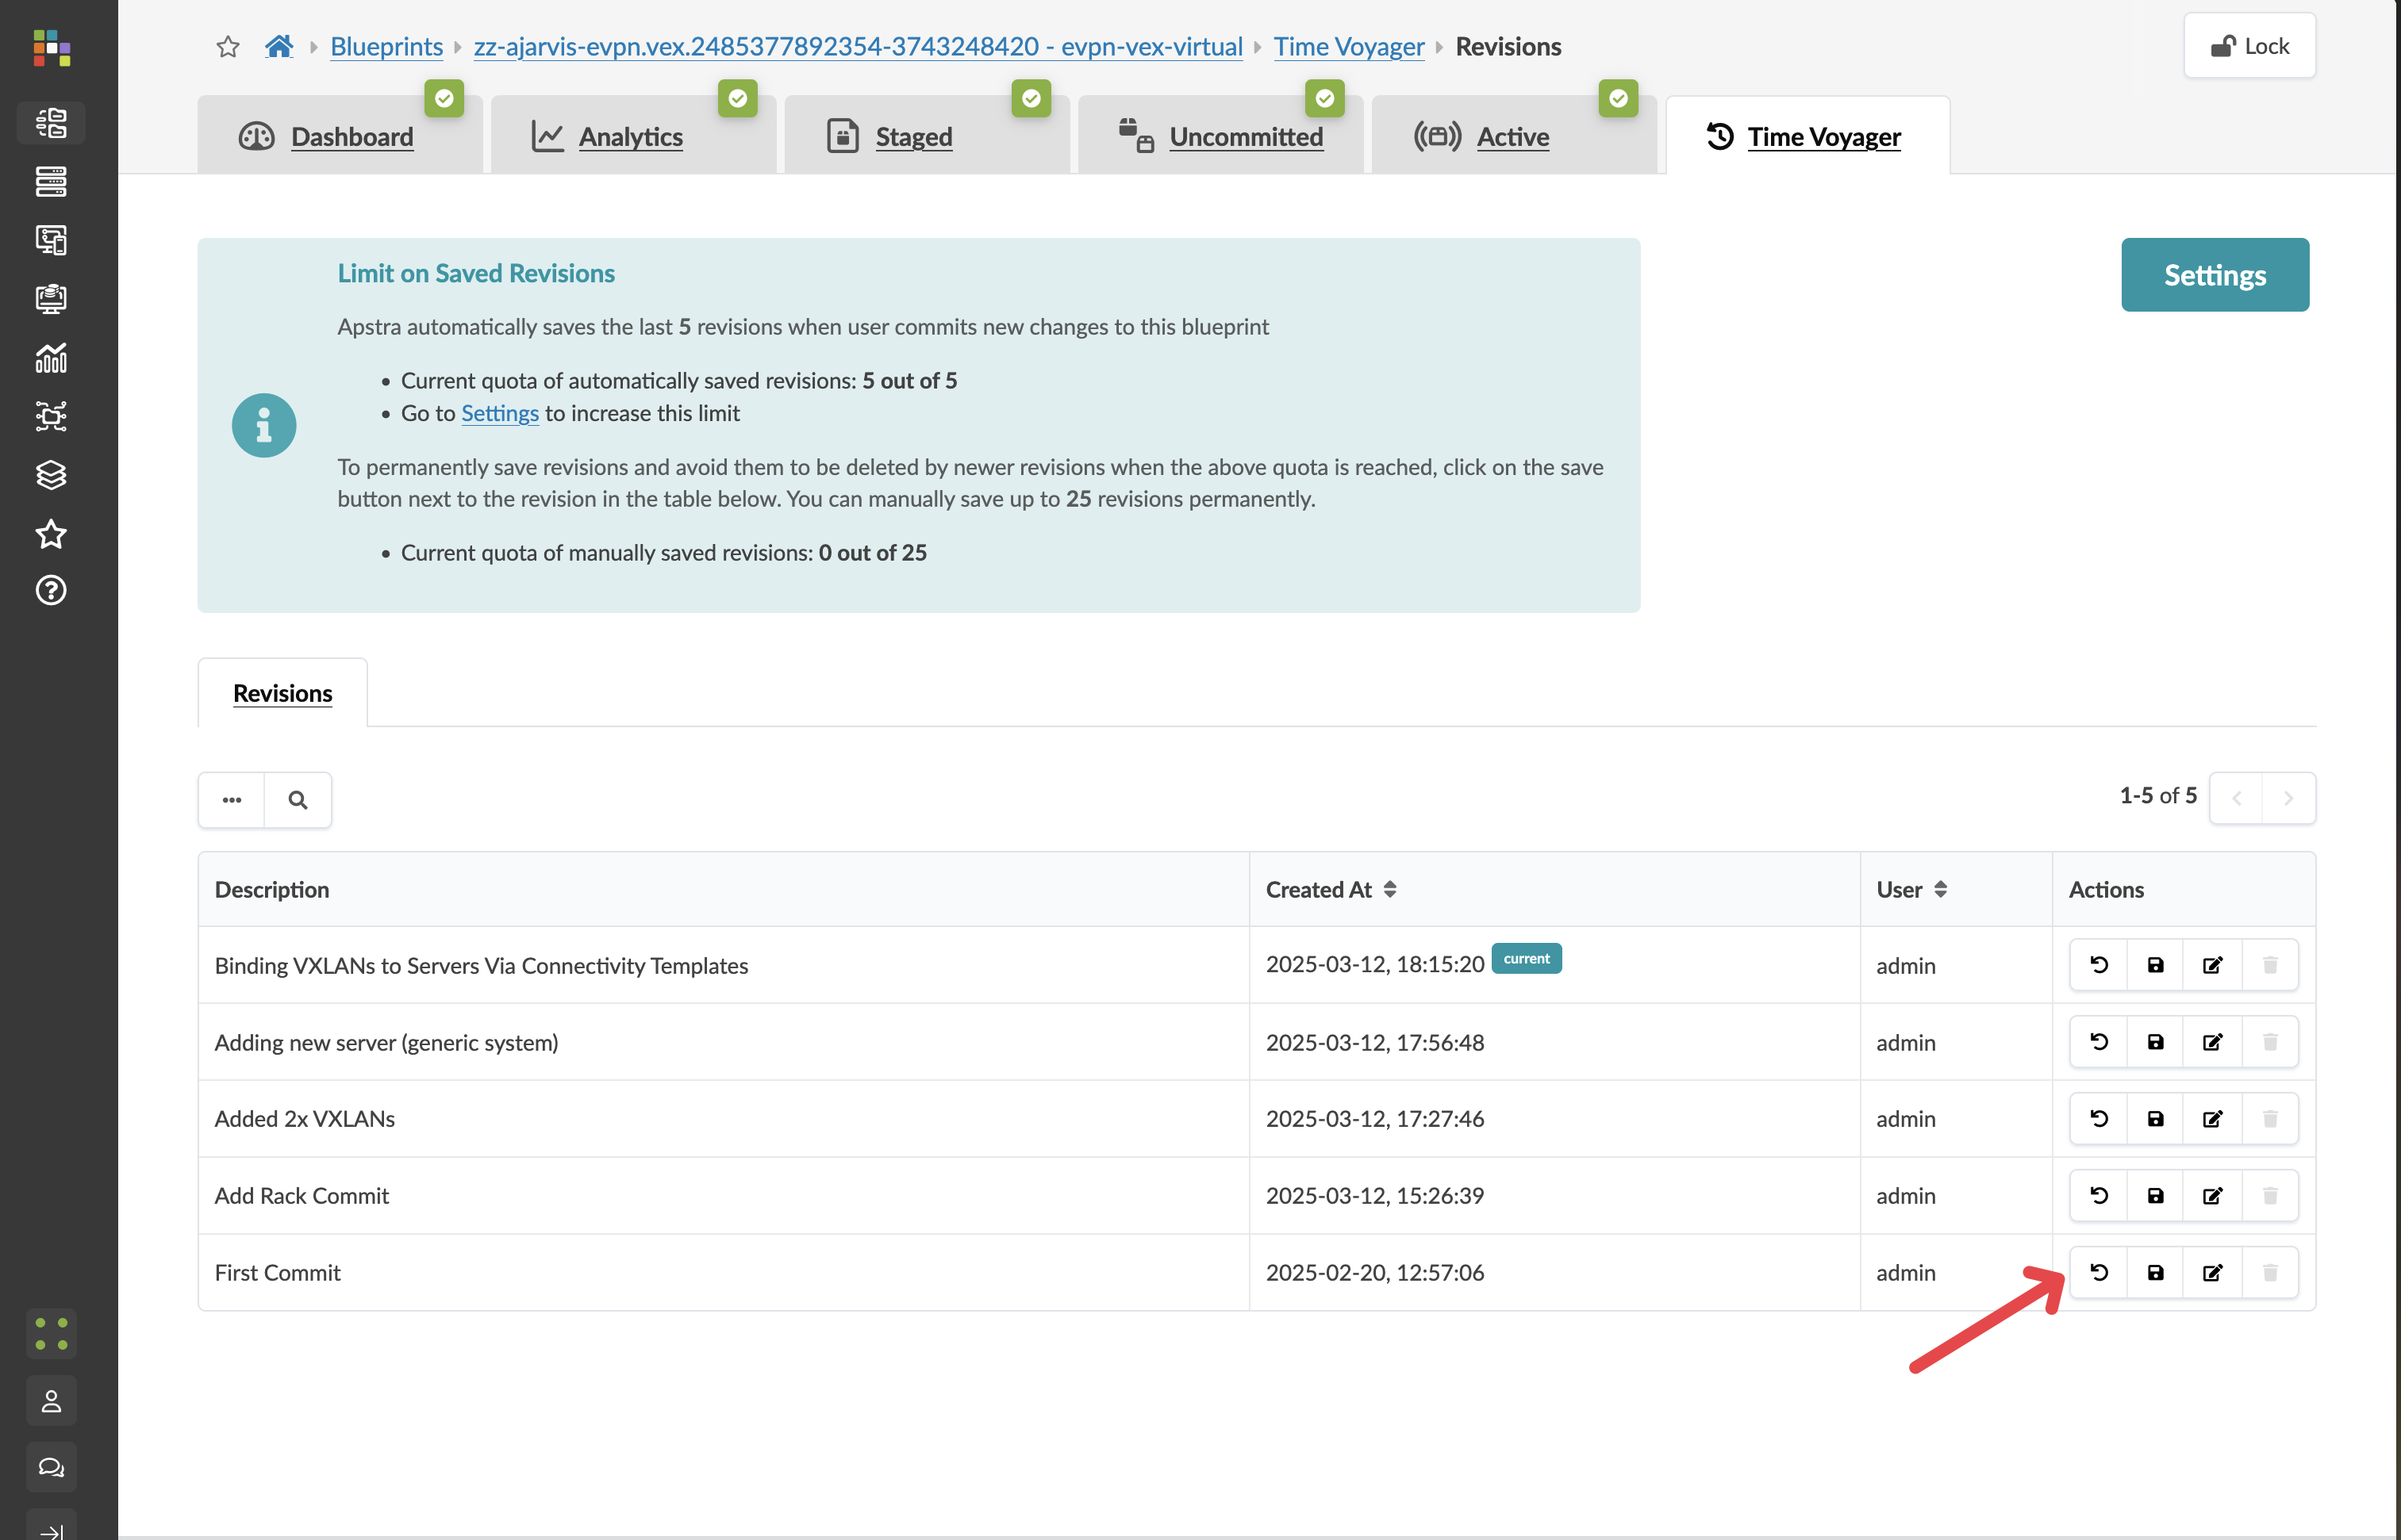Open the Blueprints breadcrumb link
Viewport: 2401px width, 1540px height.
(386, 47)
